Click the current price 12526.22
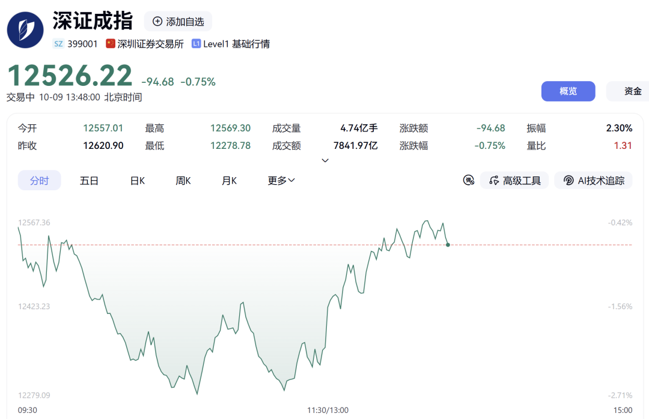649x419 pixels. [x=70, y=75]
